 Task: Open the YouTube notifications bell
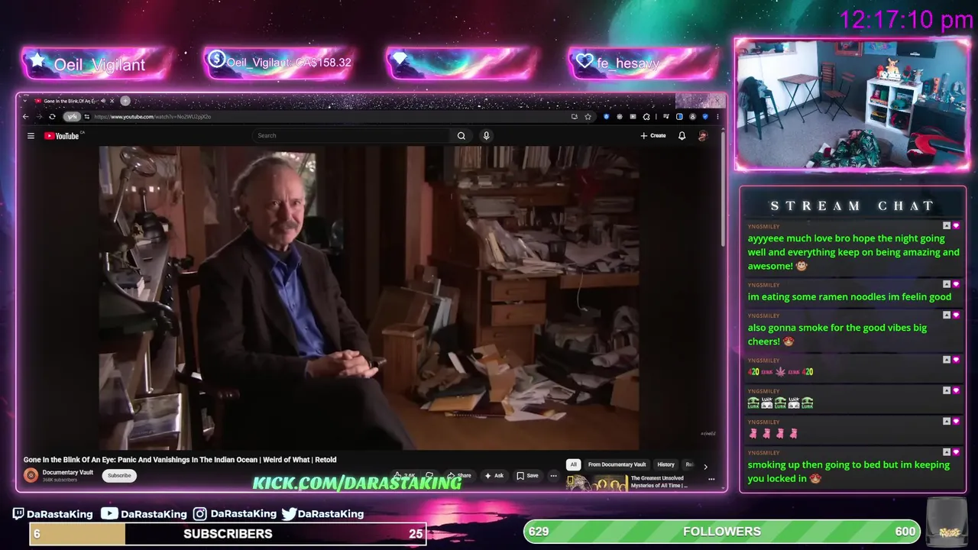[682, 136]
